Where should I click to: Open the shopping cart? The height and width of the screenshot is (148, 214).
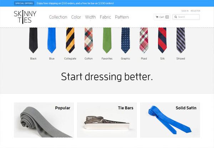pos(162,17)
